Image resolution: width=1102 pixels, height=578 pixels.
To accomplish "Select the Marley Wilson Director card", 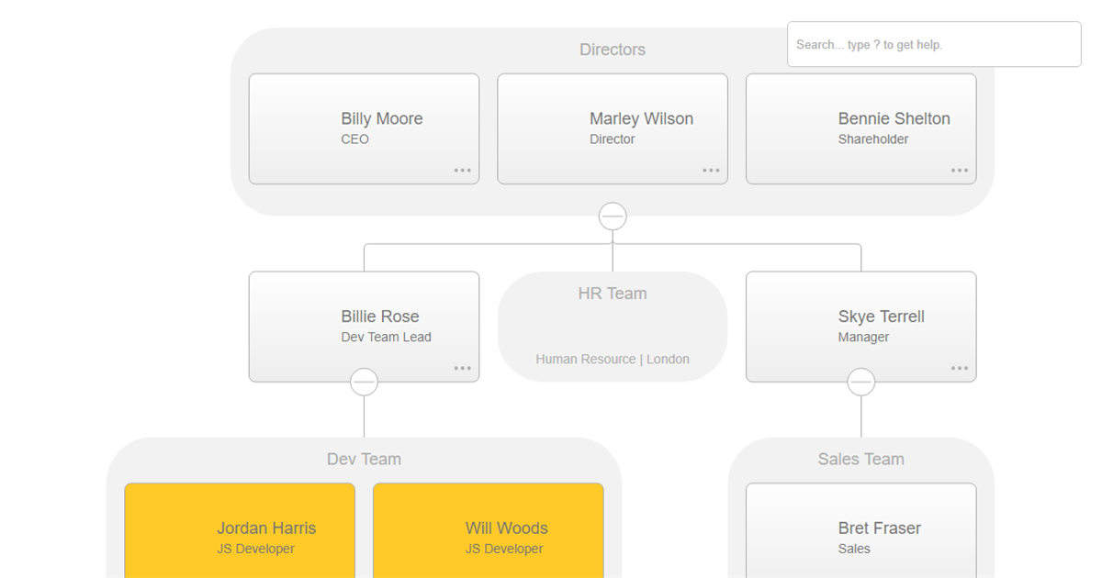I will pos(613,128).
